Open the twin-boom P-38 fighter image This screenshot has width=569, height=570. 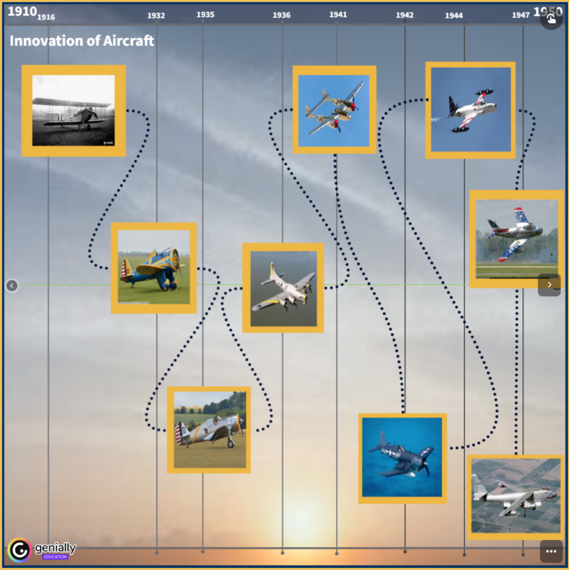[334, 110]
